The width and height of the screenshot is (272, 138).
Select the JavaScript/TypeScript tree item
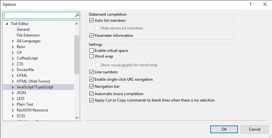click(35, 87)
